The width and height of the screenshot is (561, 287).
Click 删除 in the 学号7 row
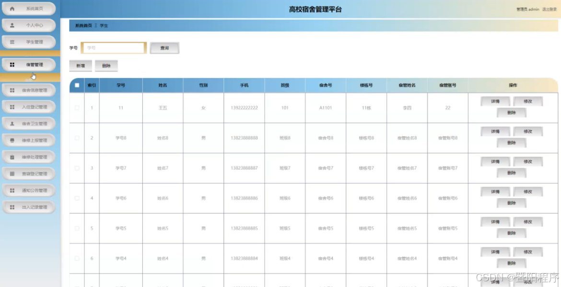point(512,173)
